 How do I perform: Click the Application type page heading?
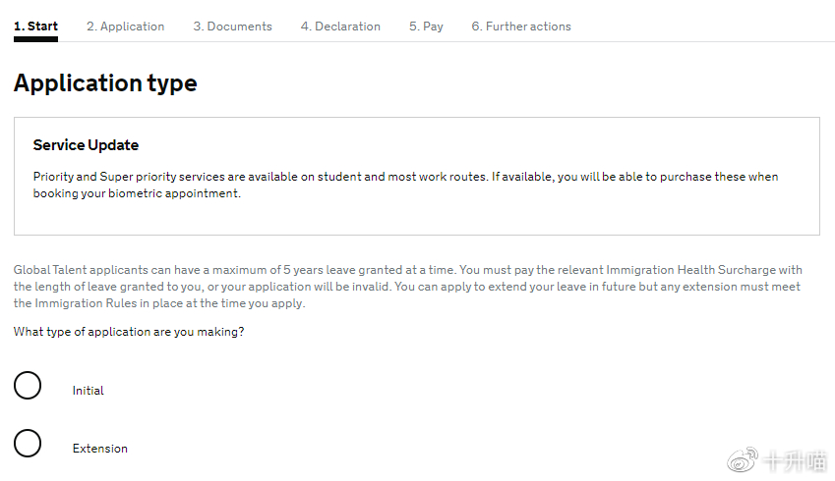coord(105,83)
